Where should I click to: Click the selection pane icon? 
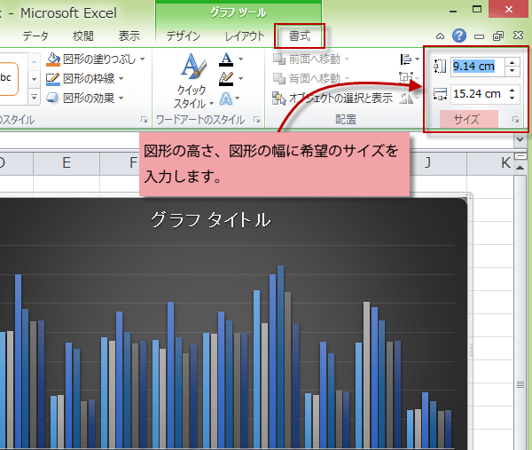point(279,99)
